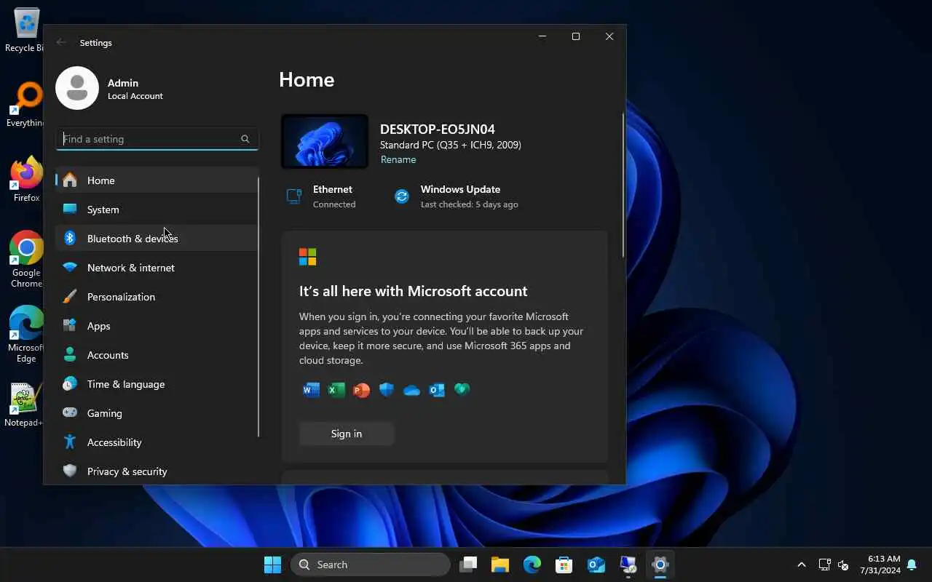The width and height of the screenshot is (932, 582).
Task: Click the System monitor icon
Action: click(x=70, y=209)
